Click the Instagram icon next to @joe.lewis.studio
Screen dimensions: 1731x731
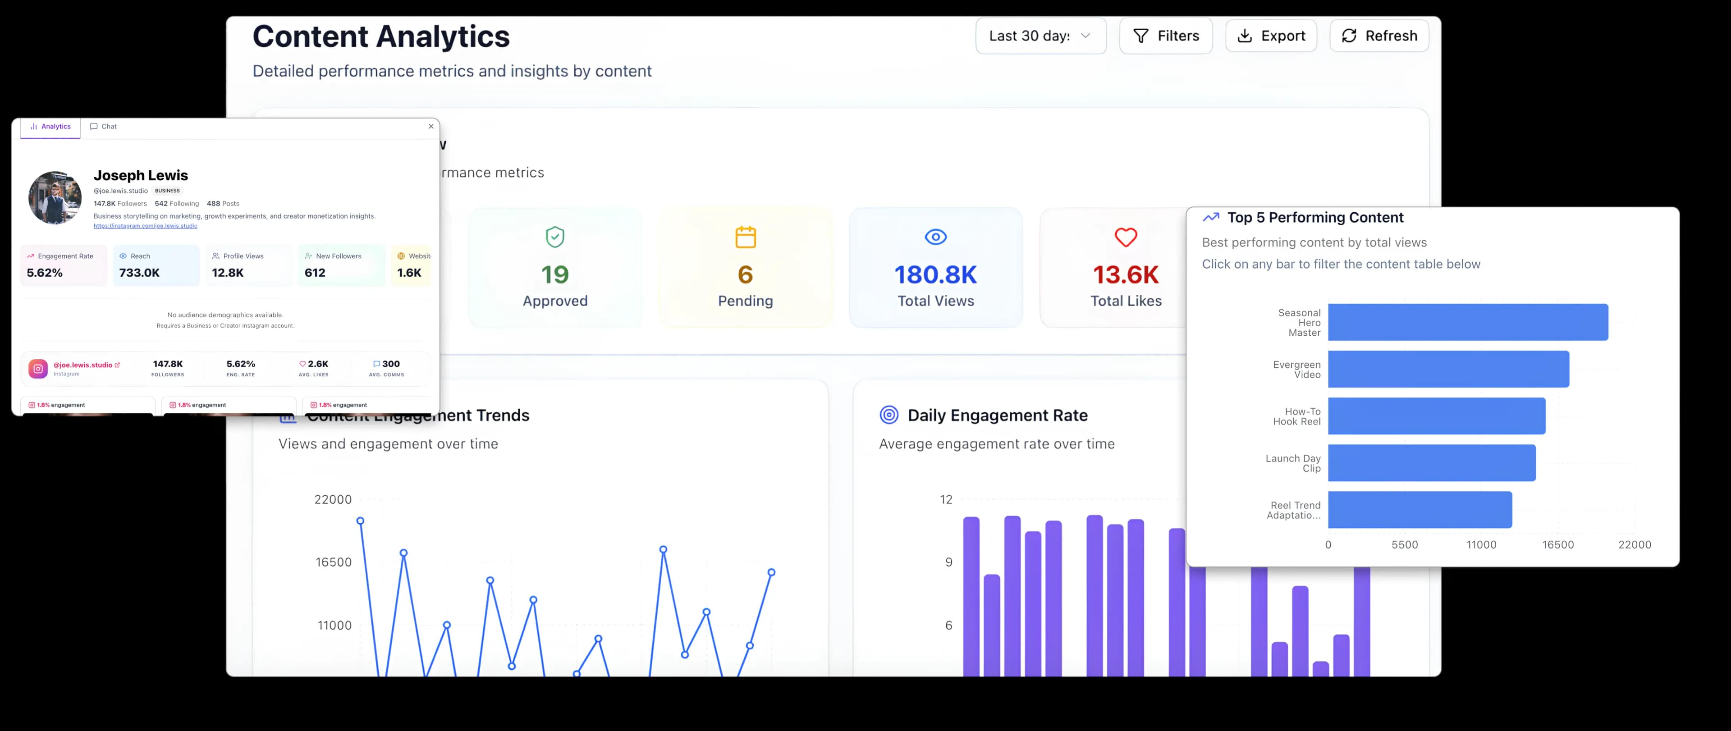(x=38, y=368)
